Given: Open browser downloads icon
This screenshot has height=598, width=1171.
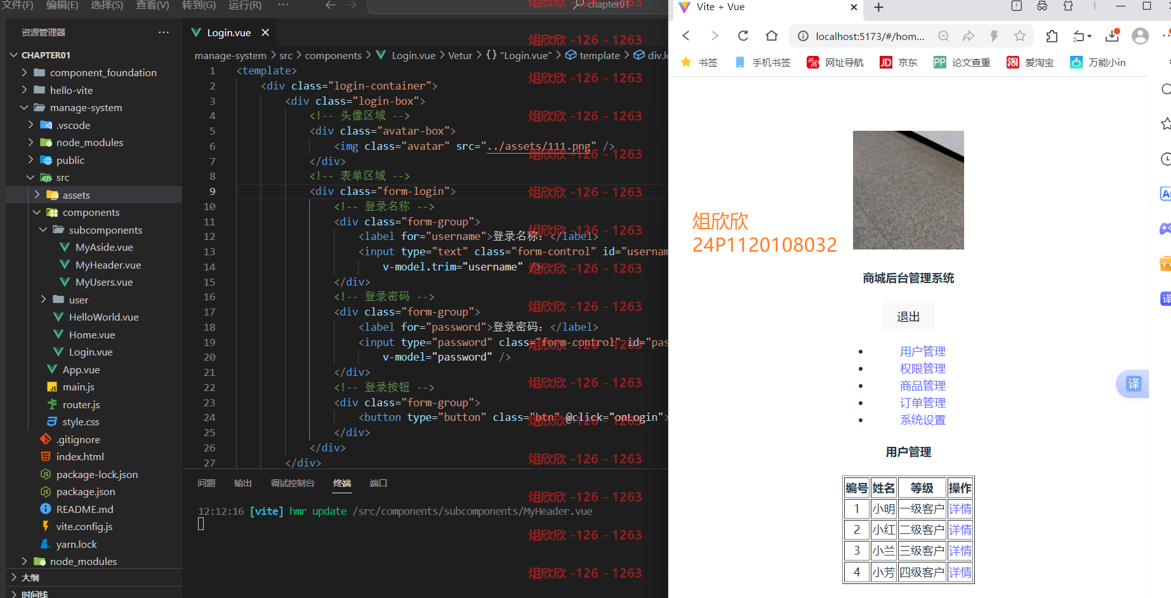Looking at the screenshot, I should pos(1112,36).
